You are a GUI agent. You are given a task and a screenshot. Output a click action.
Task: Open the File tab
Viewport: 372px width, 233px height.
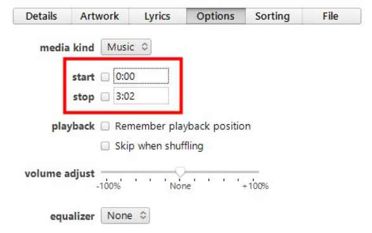(x=331, y=16)
